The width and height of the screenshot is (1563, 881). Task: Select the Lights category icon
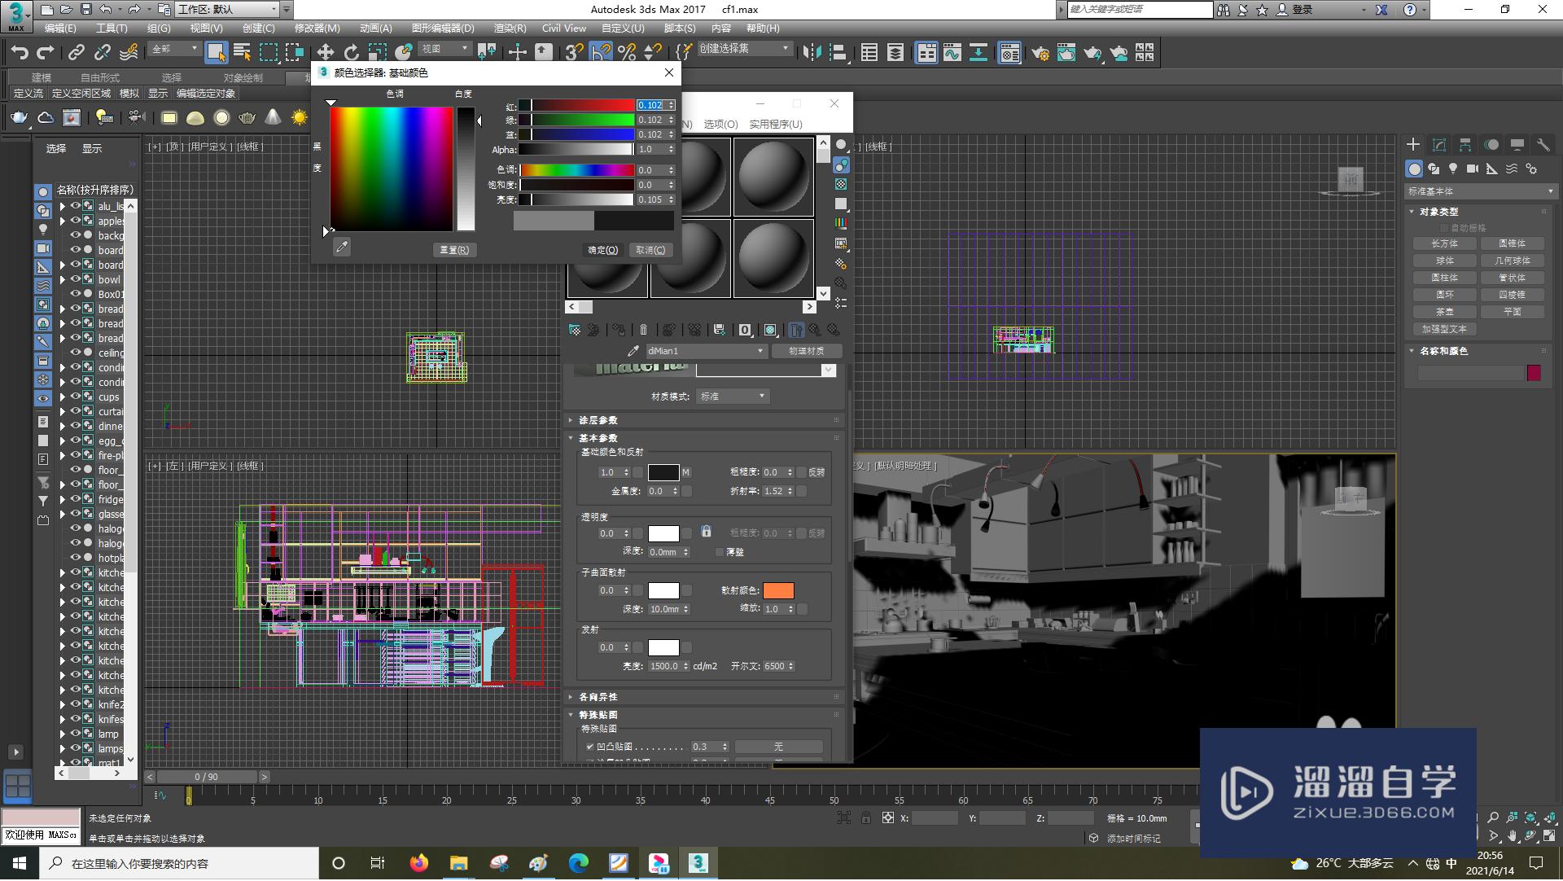click(1453, 169)
